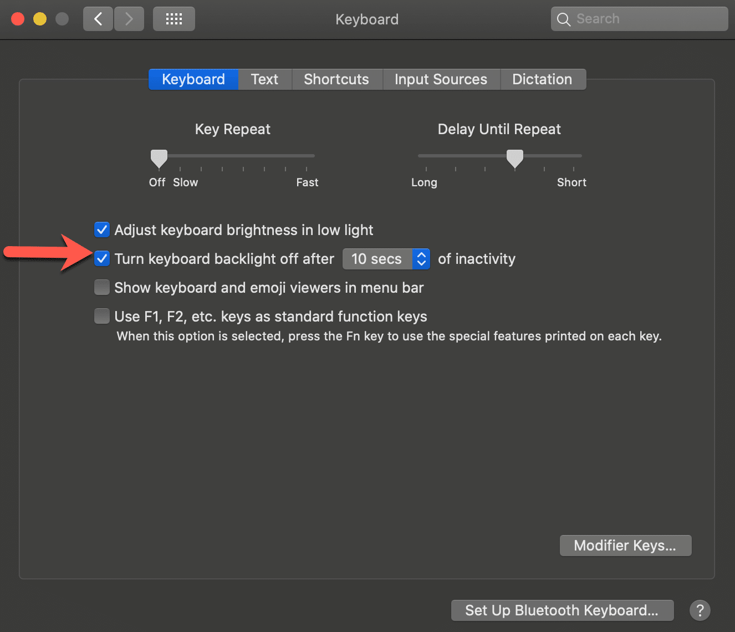Click Set Up Bluetooth Keyboard button
The height and width of the screenshot is (632, 735).
pos(562,610)
